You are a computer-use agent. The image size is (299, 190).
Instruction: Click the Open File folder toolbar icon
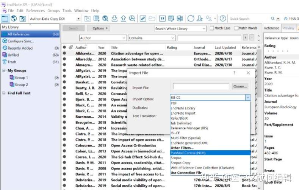coord(152,19)
